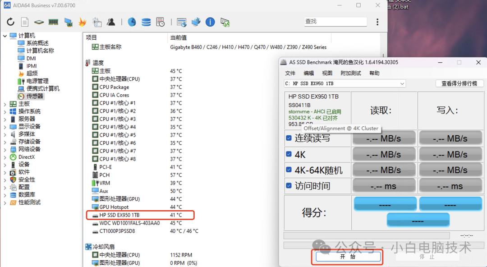Select 系统概述 in the tree
This screenshot has height=267, width=487.
pyautogui.click(x=37, y=43)
